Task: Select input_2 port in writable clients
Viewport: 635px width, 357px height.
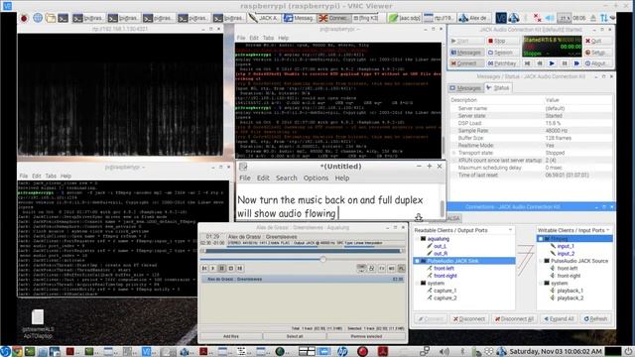Action: (566, 254)
